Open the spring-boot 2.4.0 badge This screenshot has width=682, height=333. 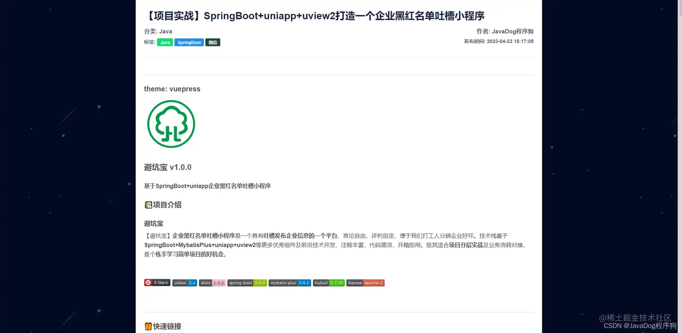pyautogui.click(x=247, y=283)
